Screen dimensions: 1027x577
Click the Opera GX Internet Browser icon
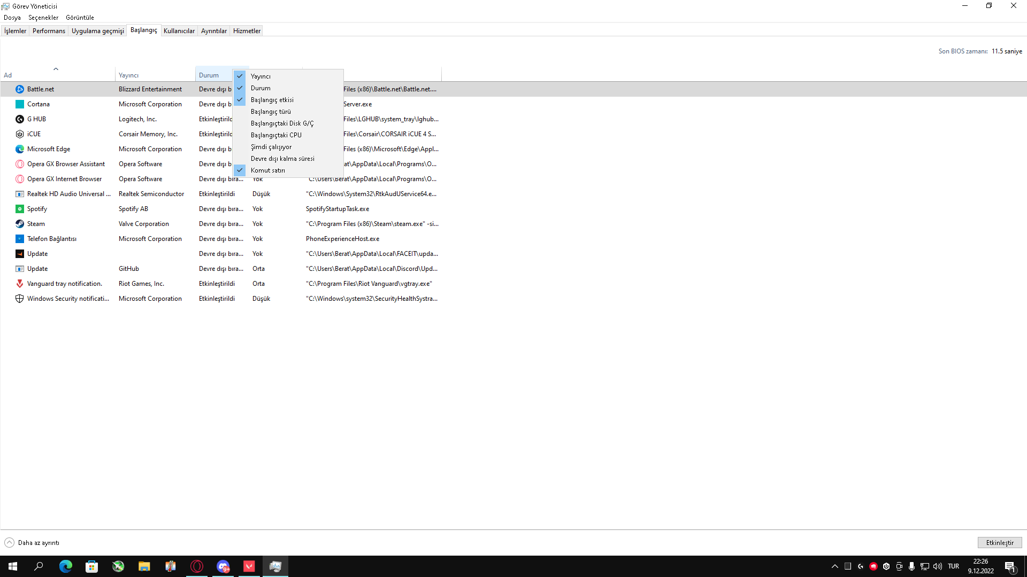20,179
